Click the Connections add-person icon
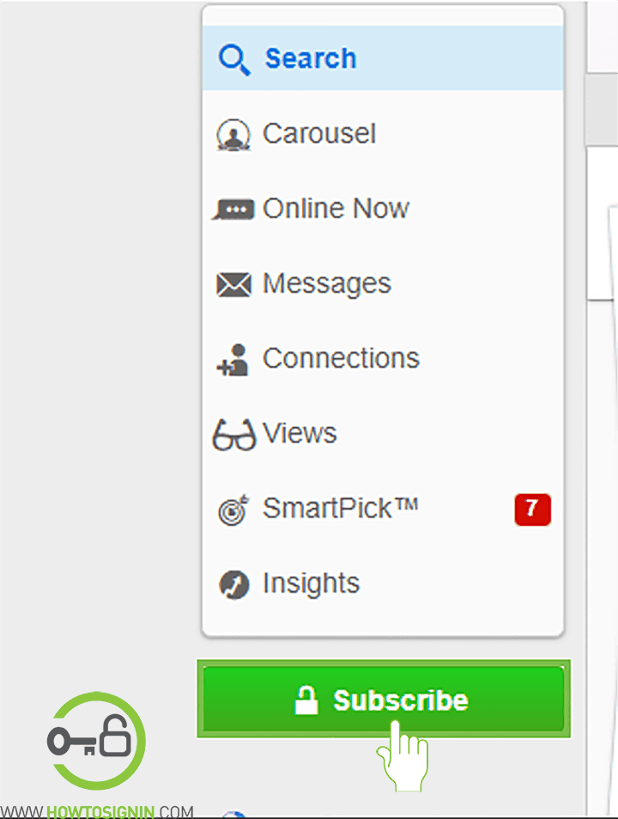The width and height of the screenshot is (618, 819). click(233, 360)
